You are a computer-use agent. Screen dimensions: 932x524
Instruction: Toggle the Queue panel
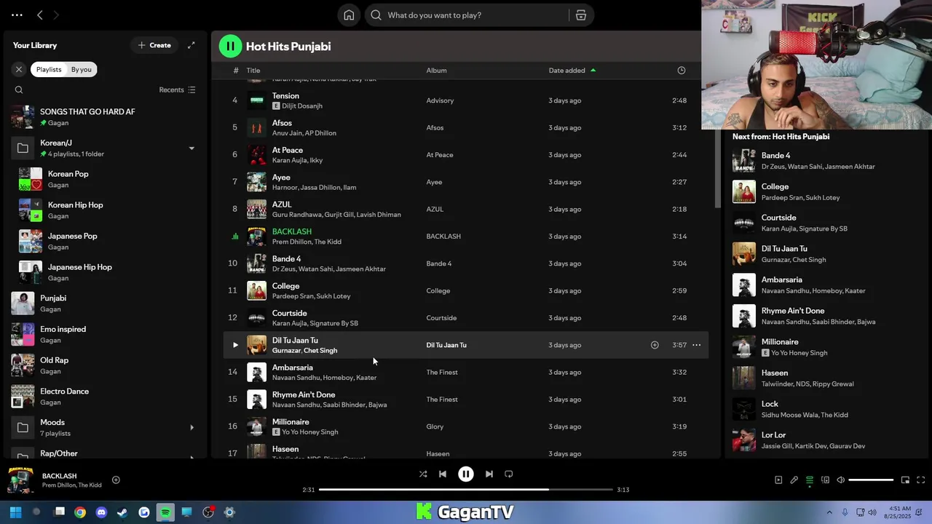click(810, 480)
